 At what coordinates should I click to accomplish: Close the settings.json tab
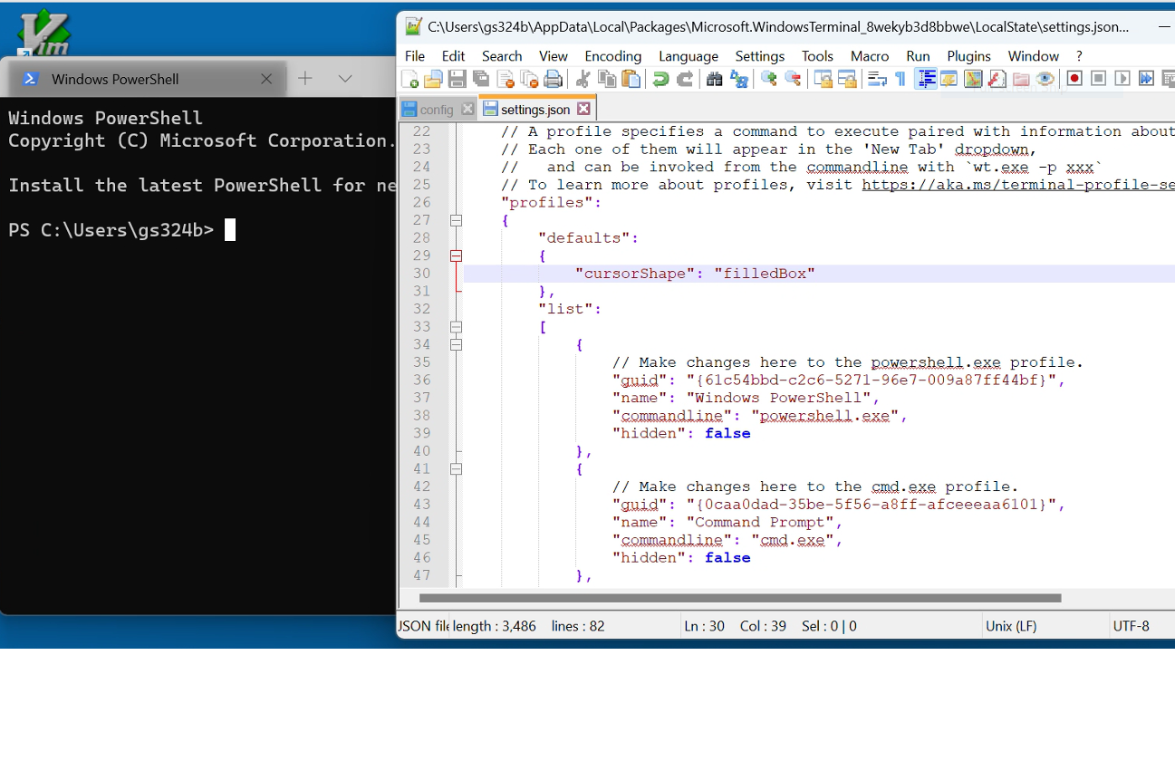click(x=583, y=109)
